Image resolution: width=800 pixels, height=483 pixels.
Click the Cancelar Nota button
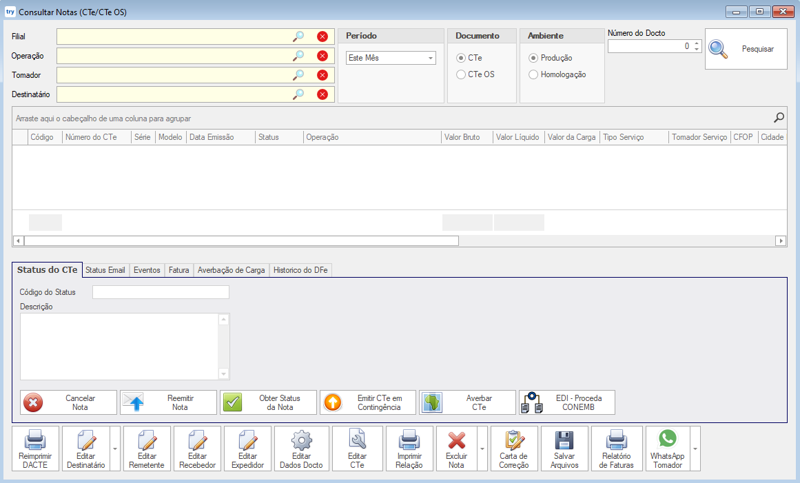[68, 402]
